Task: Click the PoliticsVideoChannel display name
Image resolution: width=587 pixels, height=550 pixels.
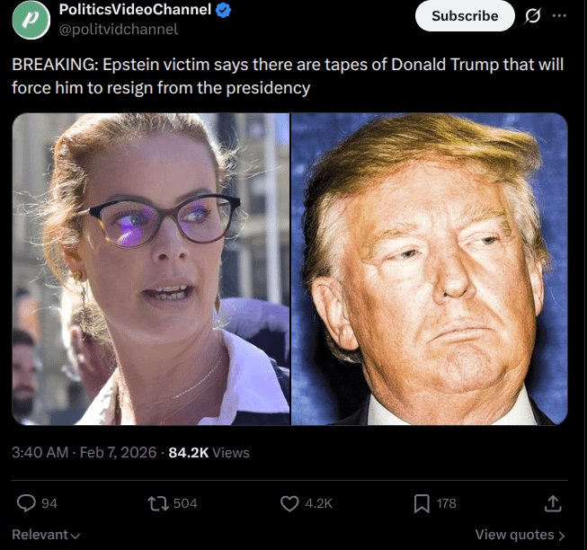Action: point(135,11)
